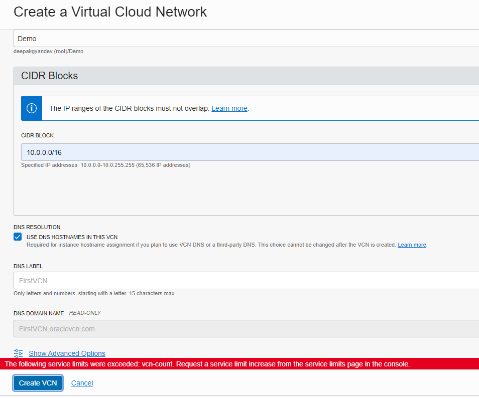Click the Specified IP addresses range text

(x=106, y=165)
